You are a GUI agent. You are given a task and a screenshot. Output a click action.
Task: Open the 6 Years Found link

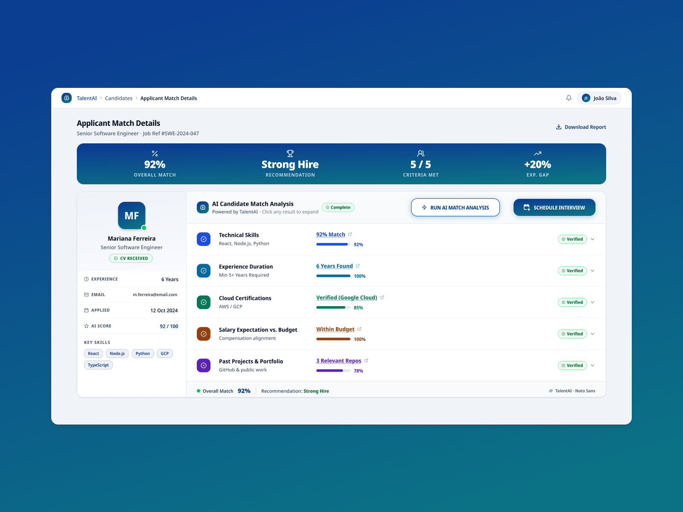[x=335, y=266]
